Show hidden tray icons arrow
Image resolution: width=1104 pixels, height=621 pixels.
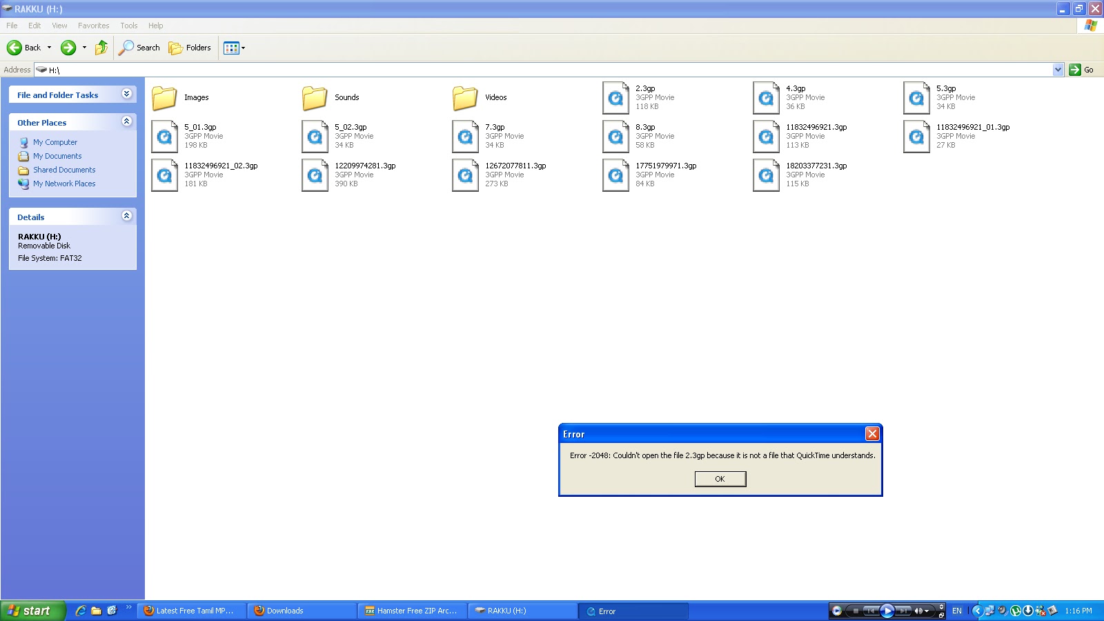pyautogui.click(x=977, y=611)
